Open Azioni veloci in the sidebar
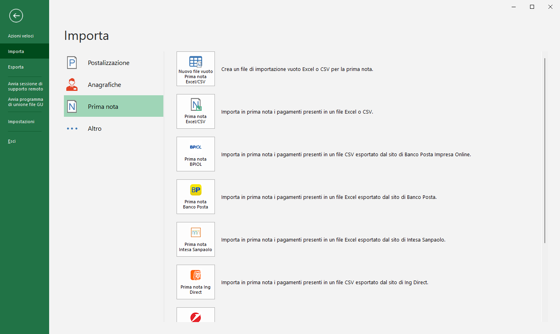This screenshot has width=560, height=334. point(21,36)
